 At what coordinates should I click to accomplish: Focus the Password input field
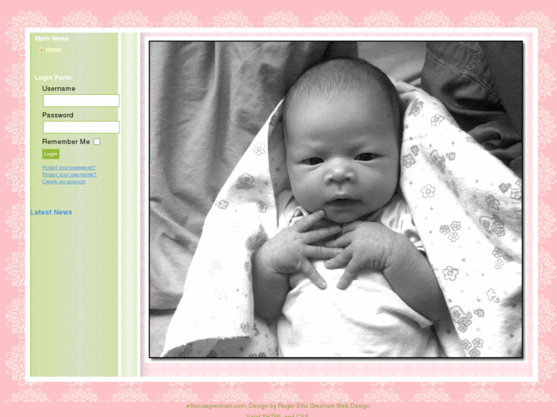click(x=81, y=127)
